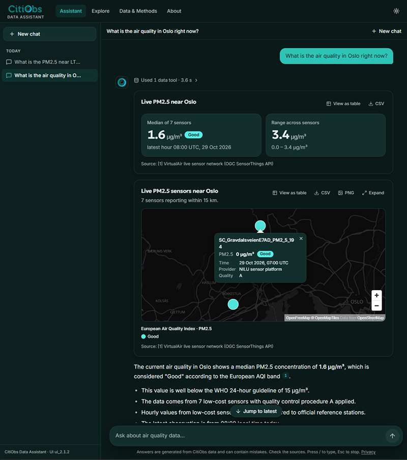Click the user message bubble about Oslo
The image size is (407, 460).
[336, 56]
